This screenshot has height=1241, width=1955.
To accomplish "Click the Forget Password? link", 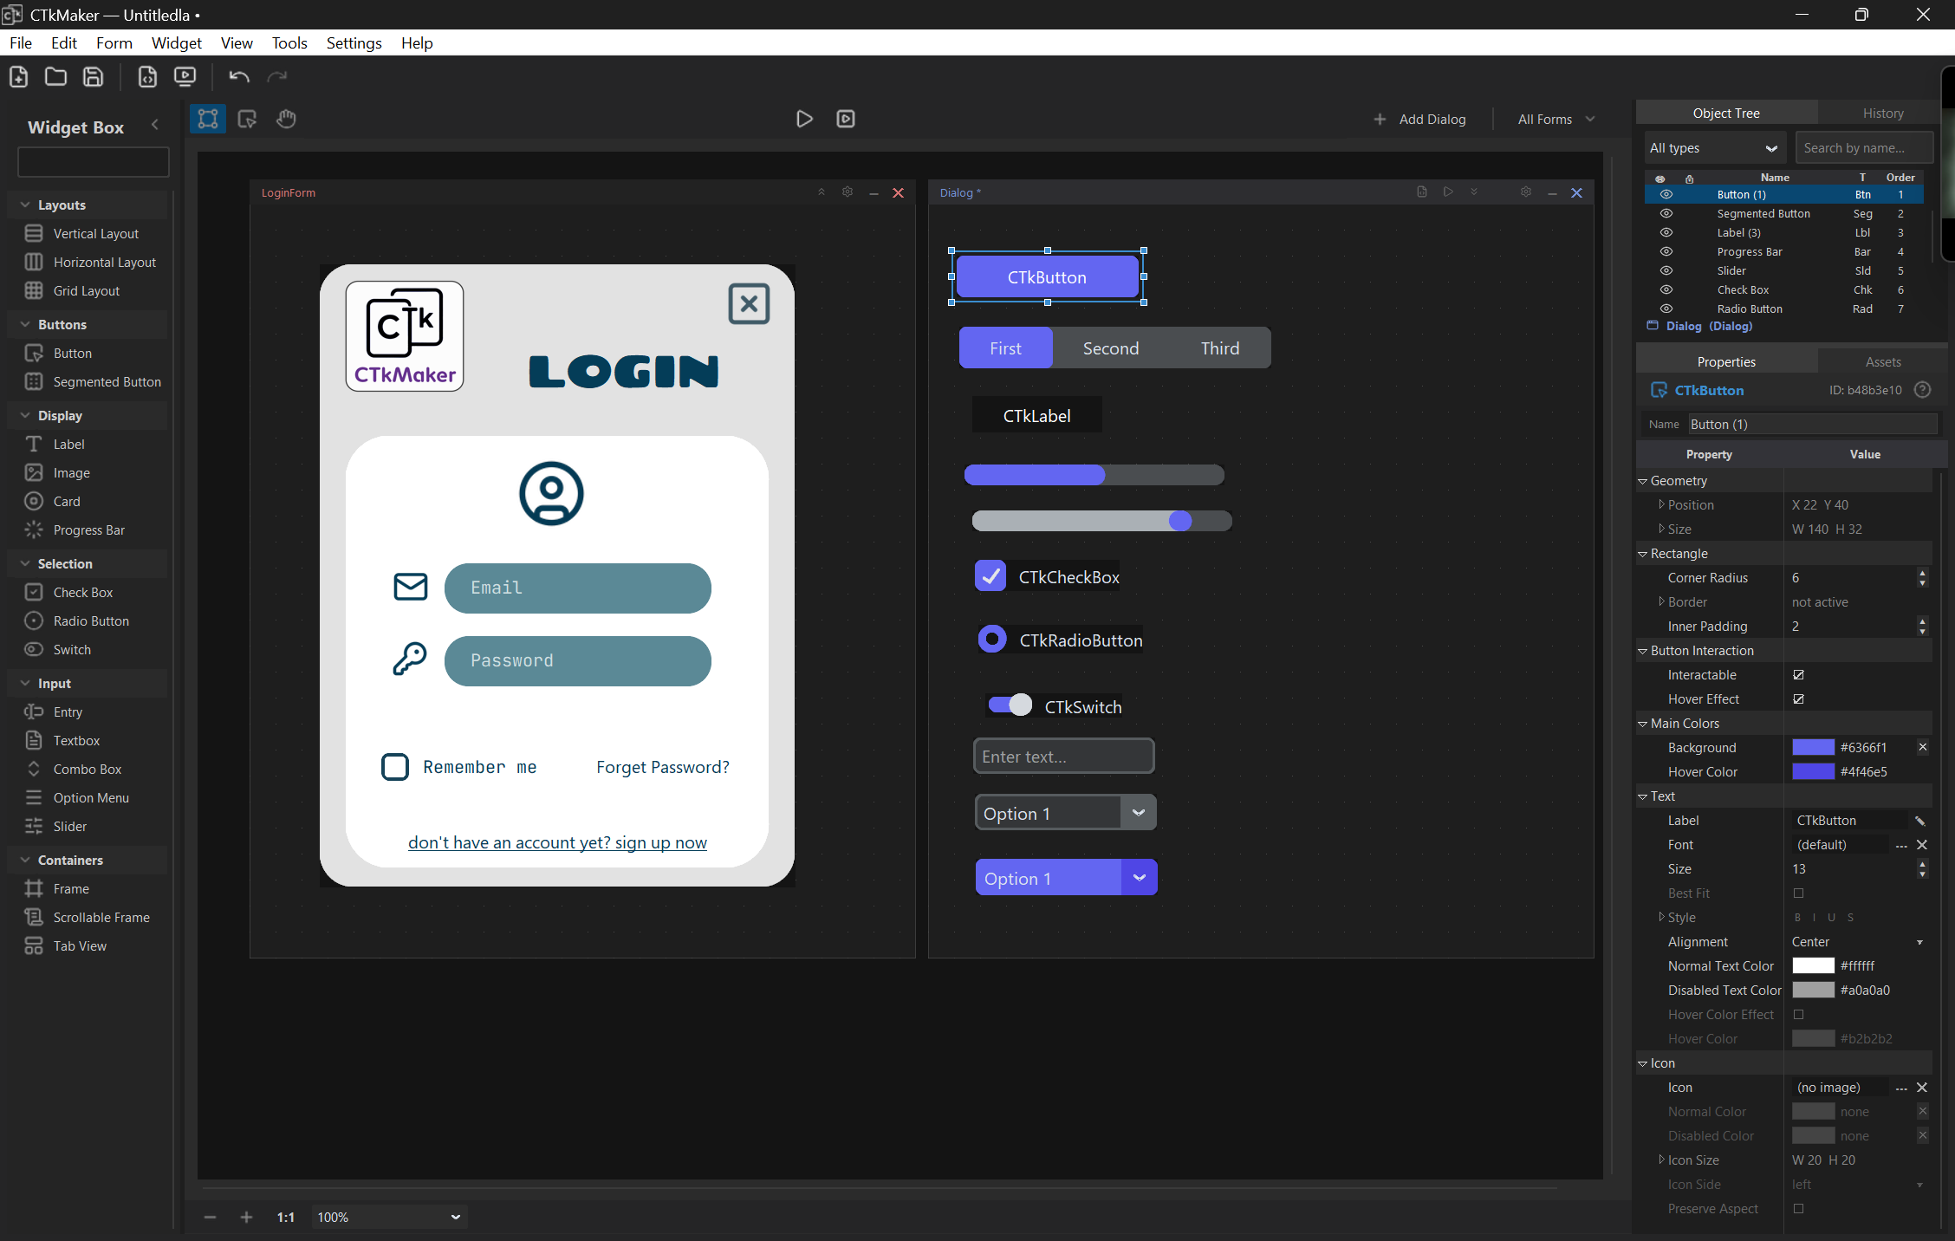I will click(663, 767).
